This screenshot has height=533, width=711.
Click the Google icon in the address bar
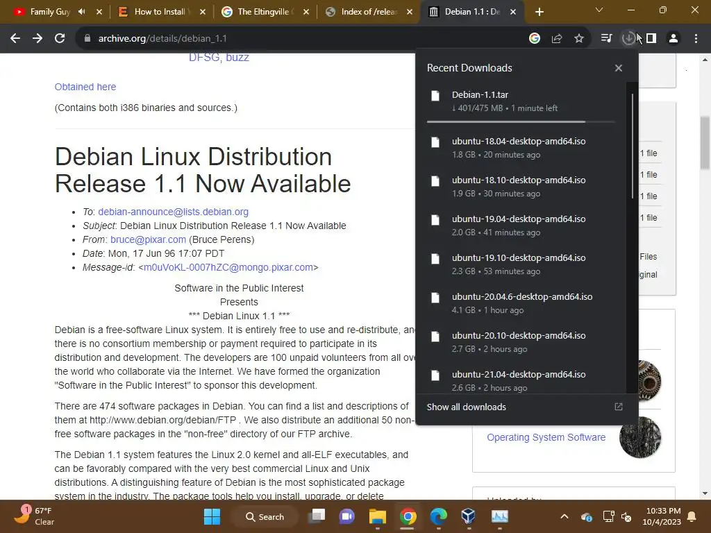(x=535, y=39)
